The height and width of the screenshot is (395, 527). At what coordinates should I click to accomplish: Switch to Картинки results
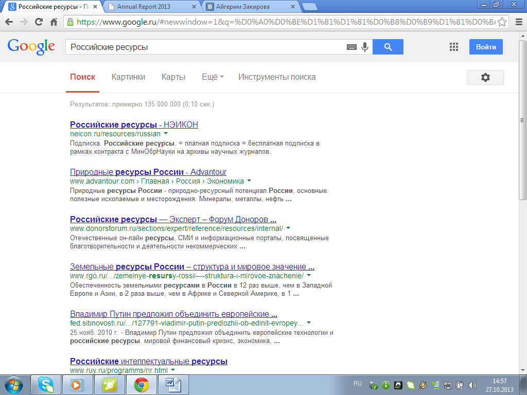(128, 77)
